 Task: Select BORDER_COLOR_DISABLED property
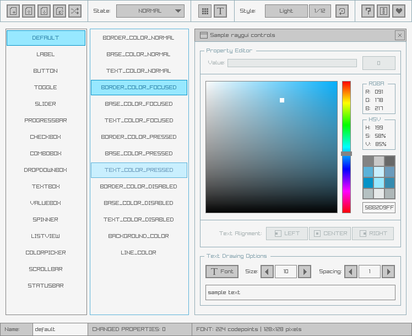point(139,187)
